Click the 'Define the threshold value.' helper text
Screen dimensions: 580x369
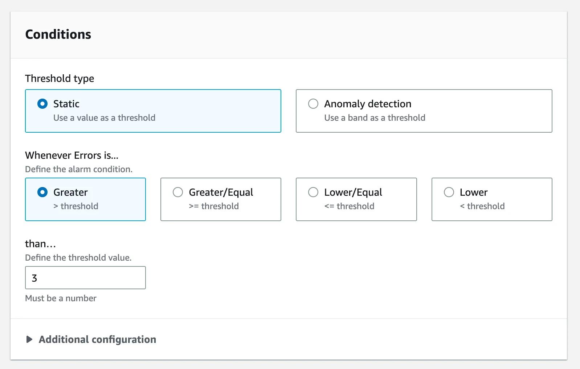click(78, 258)
